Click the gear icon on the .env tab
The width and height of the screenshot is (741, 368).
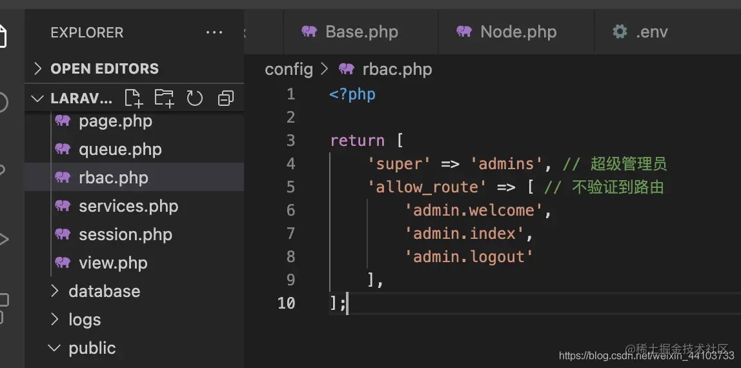pyautogui.click(x=620, y=32)
